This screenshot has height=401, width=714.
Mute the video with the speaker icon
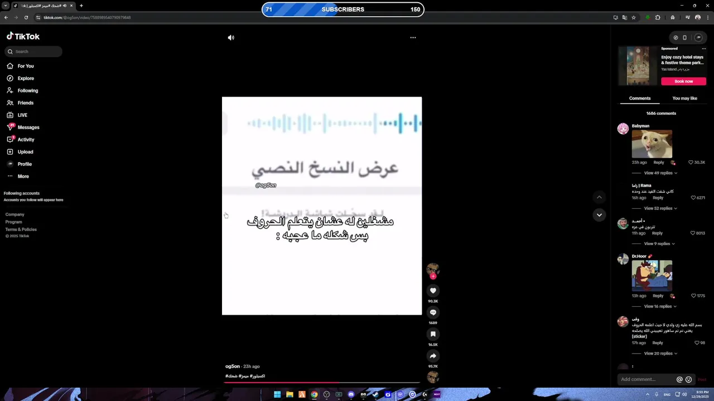click(231, 37)
